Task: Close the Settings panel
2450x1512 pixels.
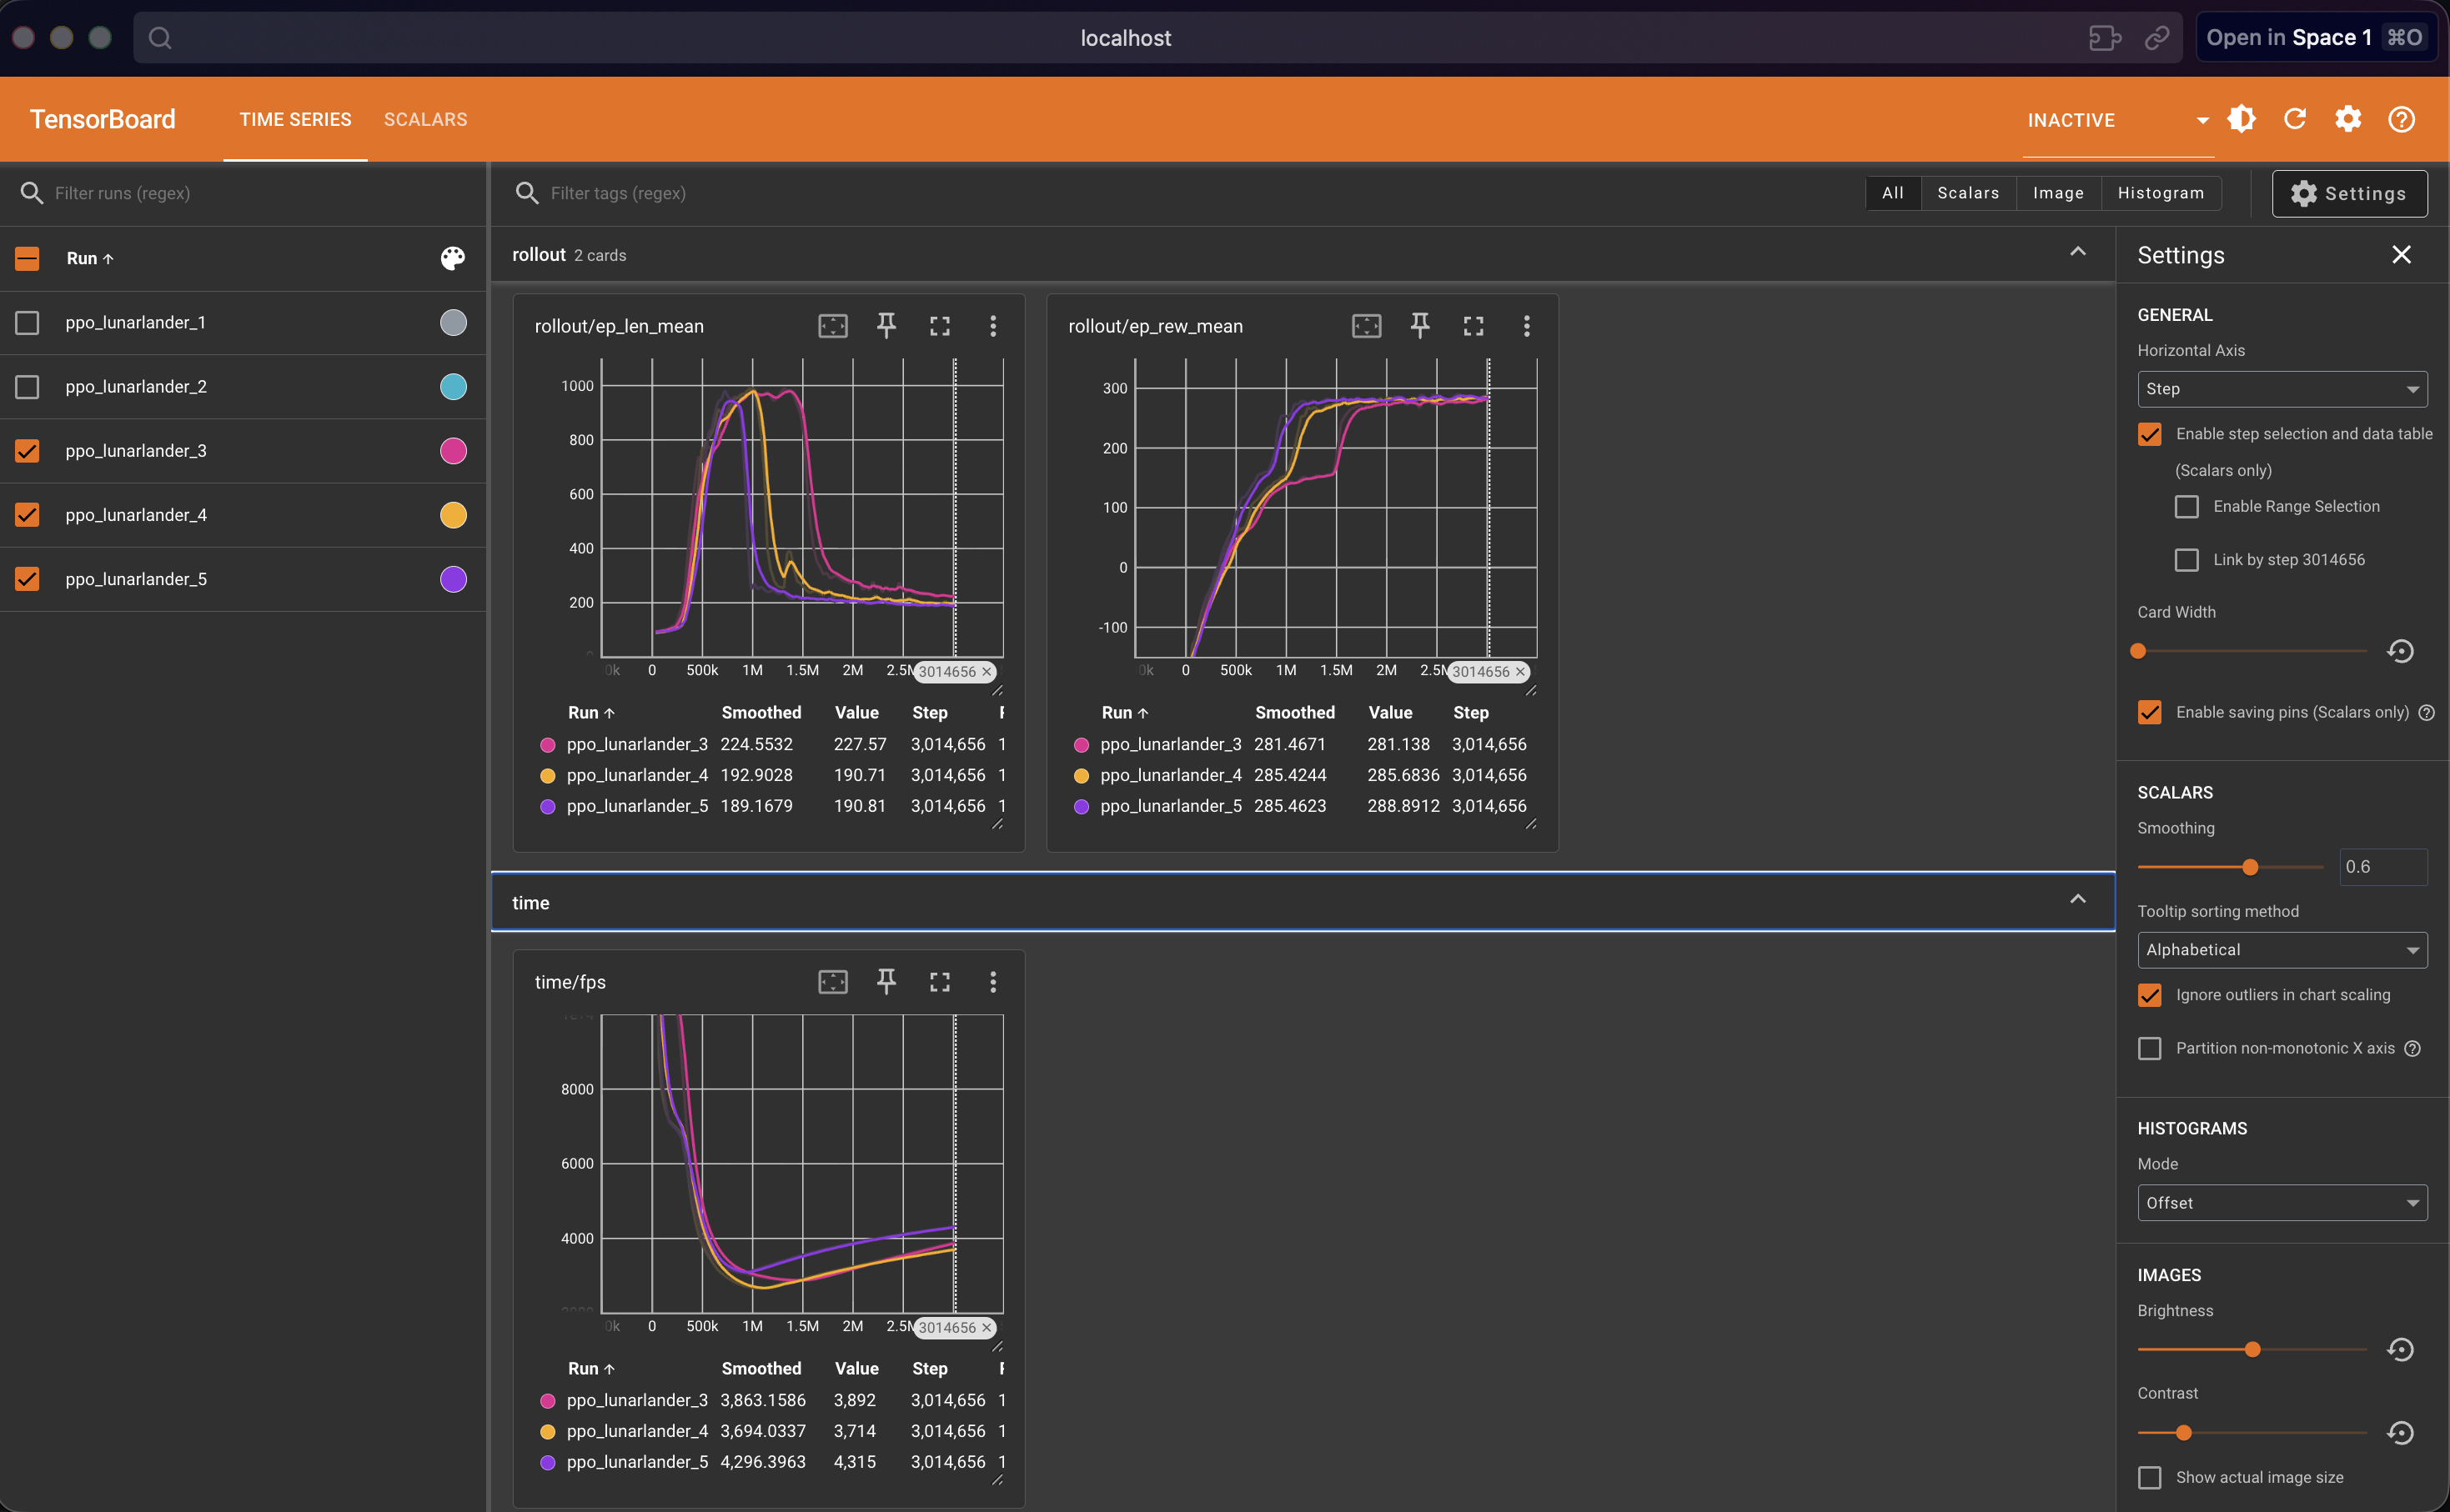Action: point(2402,254)
